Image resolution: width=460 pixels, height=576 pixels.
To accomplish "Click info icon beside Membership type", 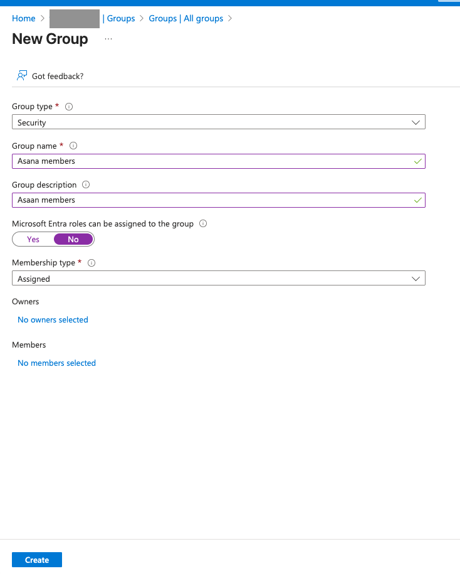I will tap(91, 263).
